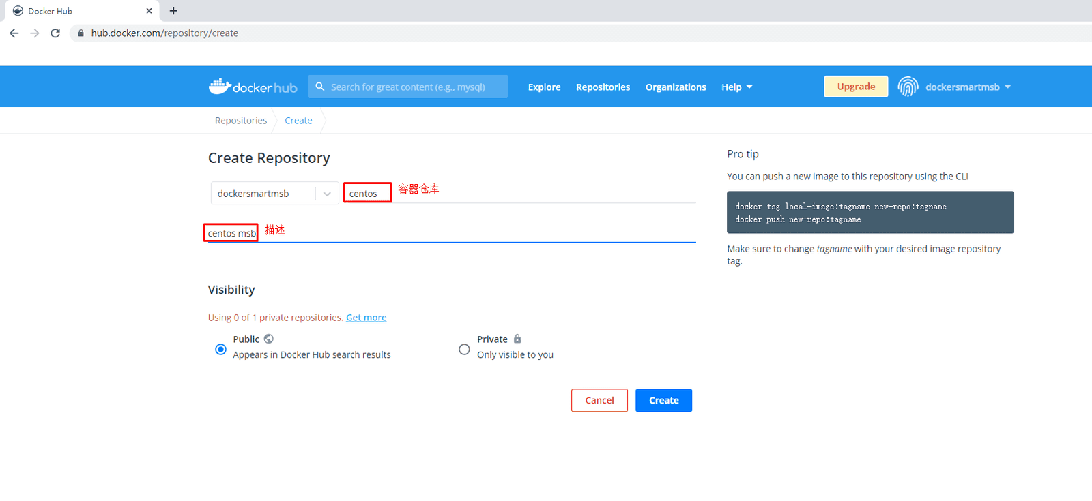Open the dockersmartmsb account menu
This screenshot has width=1092, height=501.
point(968,87)
